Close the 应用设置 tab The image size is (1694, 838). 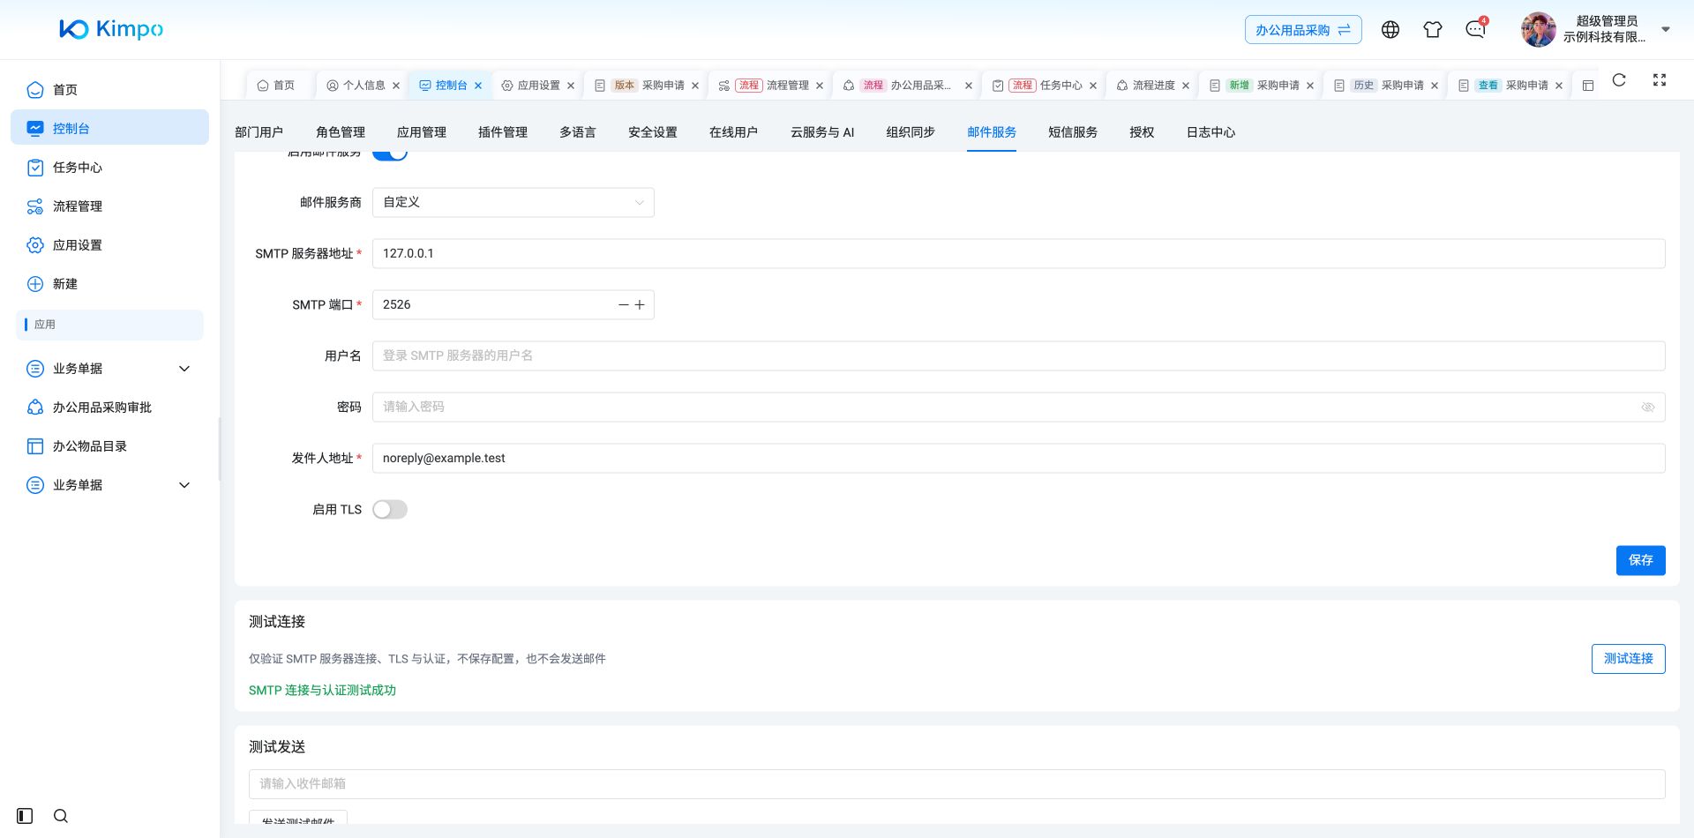click(571, 86)
